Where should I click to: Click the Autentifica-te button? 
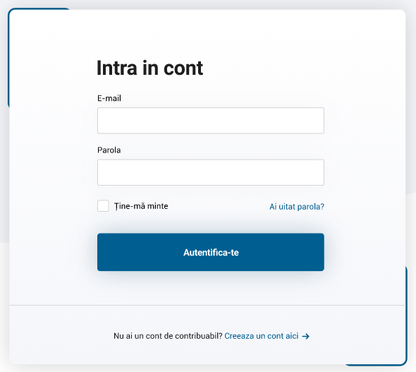click(x=211, y=252)
